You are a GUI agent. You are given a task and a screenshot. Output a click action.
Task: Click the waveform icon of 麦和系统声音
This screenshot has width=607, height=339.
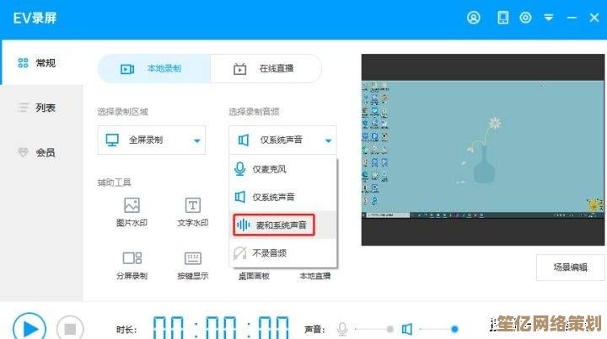(x=244, y=225)
